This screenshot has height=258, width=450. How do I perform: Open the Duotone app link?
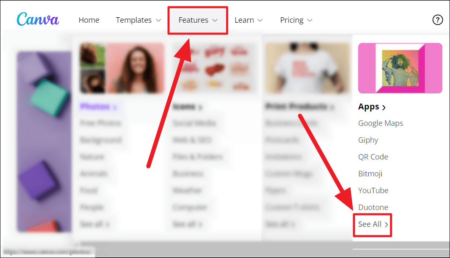(373, 207)
